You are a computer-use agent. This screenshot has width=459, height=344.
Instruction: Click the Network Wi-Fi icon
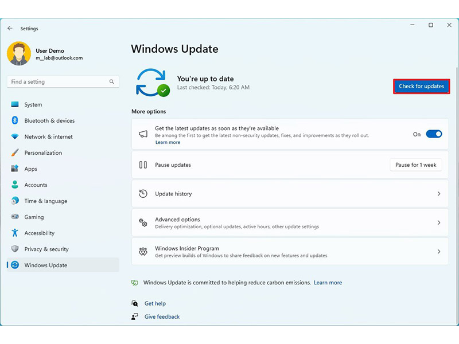(15, 136)
